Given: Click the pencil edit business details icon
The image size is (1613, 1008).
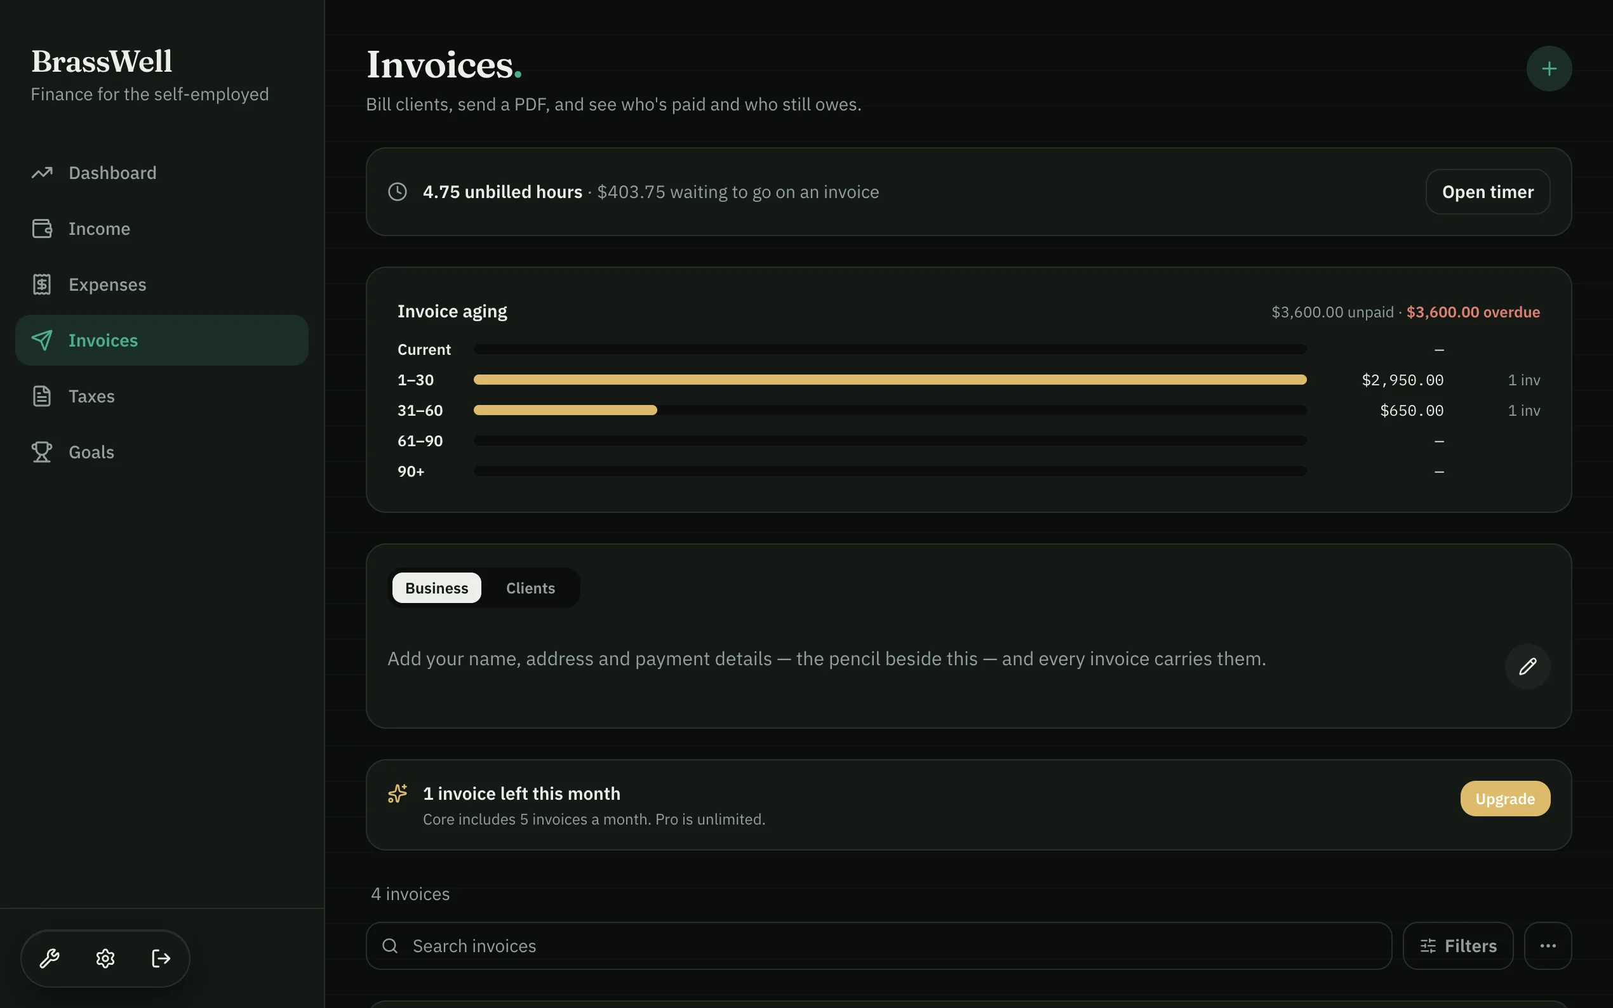Looking at the screenshot, I should coord(1527,666).
